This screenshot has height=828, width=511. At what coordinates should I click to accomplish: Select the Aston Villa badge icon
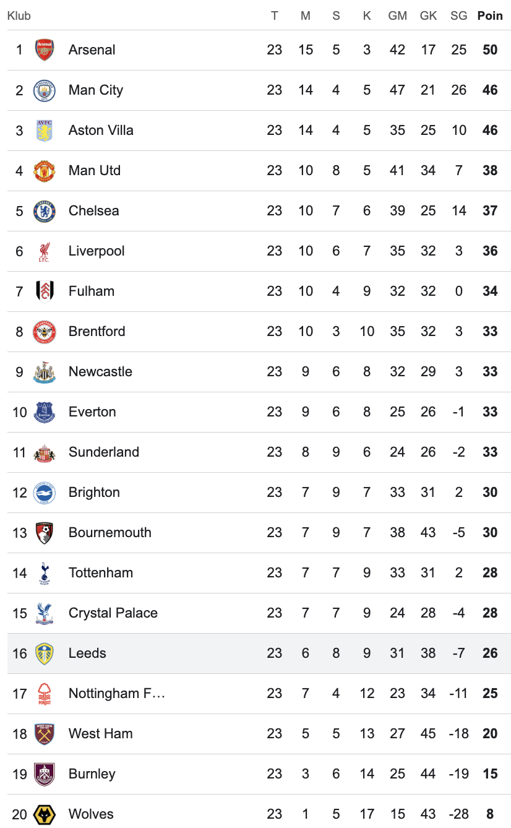pyautogui.click(x=45, y=131)
